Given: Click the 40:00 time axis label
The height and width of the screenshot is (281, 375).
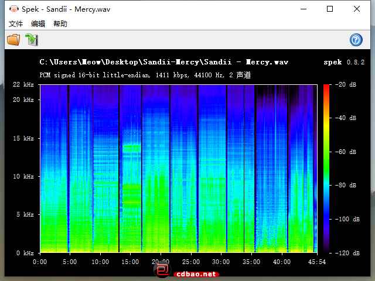Looking at the screenshot, I should tap(282, 262).
